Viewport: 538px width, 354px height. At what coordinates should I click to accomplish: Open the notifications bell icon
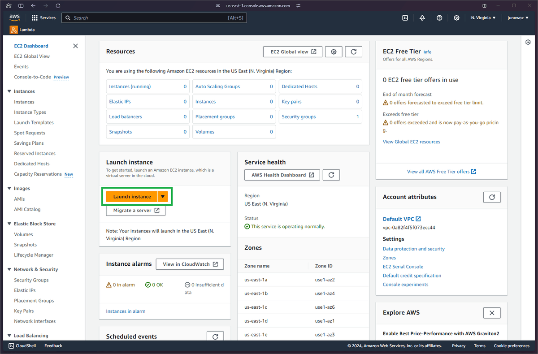point(422,17)
